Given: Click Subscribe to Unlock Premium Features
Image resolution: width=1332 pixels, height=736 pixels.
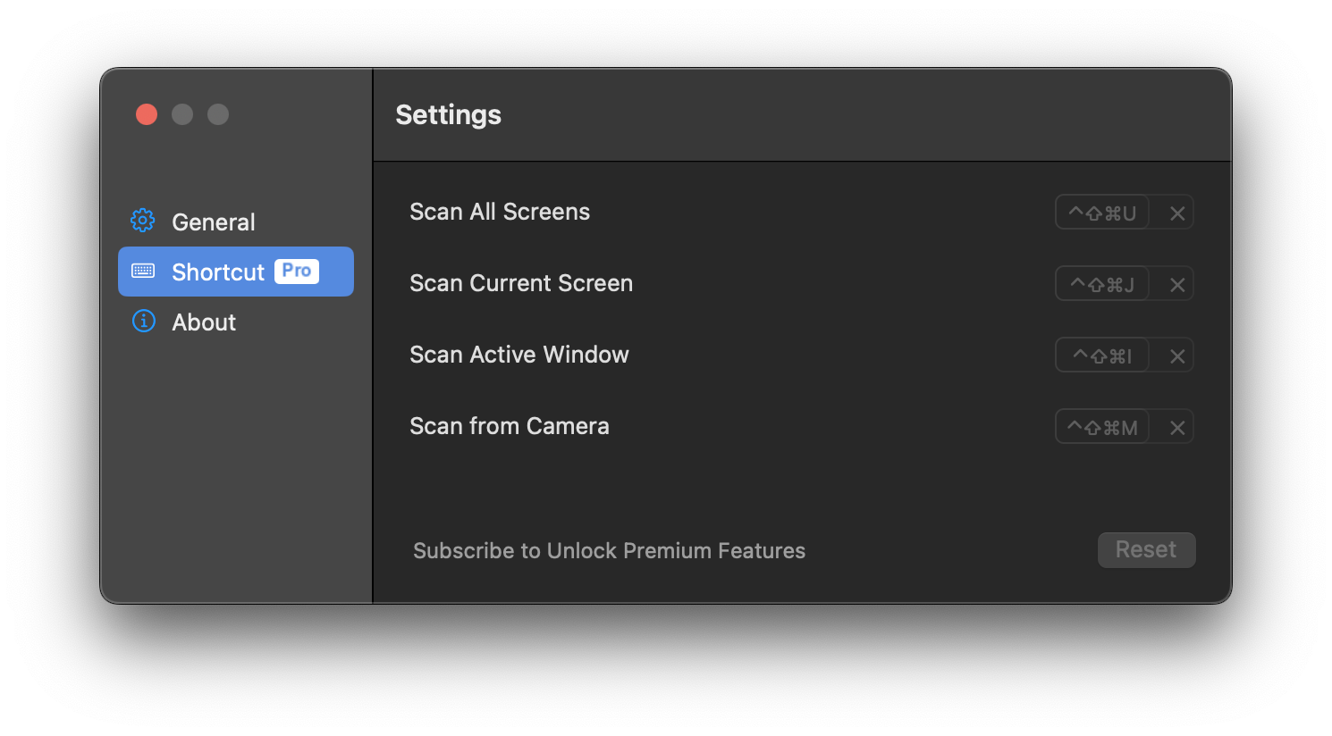Looking at the screenshot, I should click(x=609, y=550).
